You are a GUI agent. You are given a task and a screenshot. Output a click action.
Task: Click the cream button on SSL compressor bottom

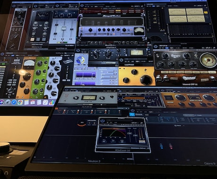tap(33, 39)
